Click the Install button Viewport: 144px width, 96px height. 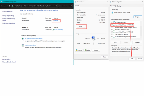pyautogui.click(x=116, y=42)
